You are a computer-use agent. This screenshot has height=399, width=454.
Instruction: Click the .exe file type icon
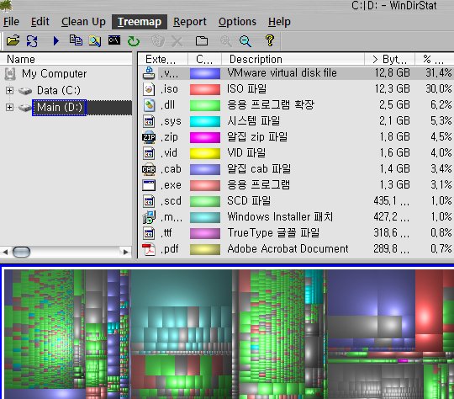149,185
